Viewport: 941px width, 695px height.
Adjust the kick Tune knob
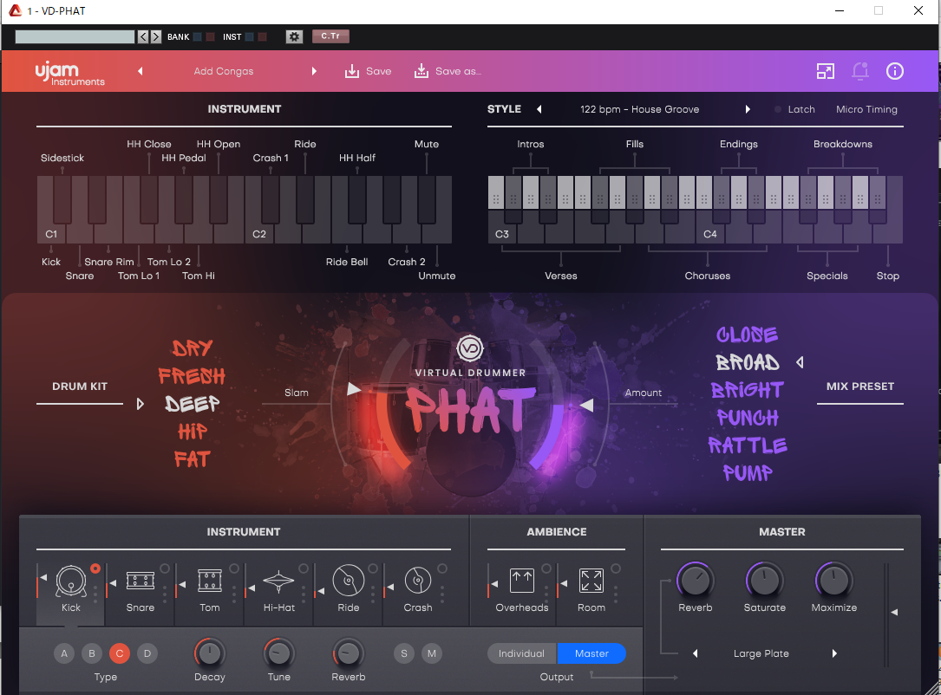[279, 653]
